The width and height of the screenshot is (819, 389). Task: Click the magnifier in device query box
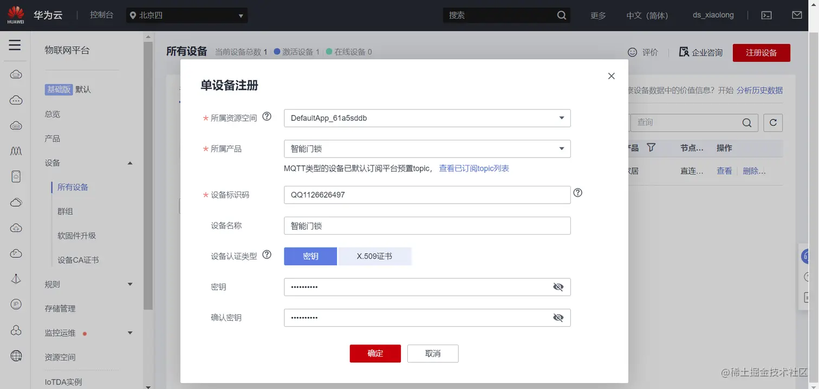click(747, 123)
